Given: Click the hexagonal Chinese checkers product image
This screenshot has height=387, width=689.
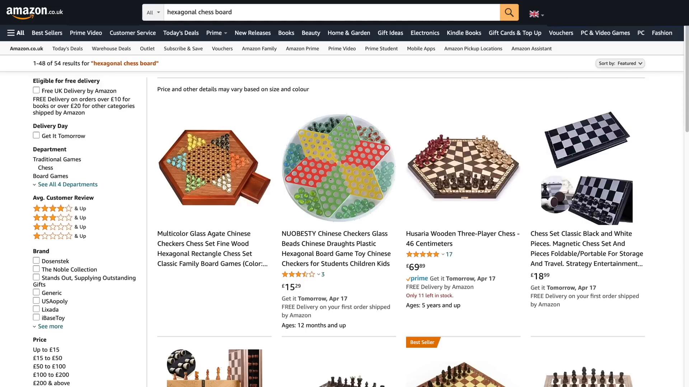Looking at the screenshot, I should pyautogui.click(x=214, y=168).
